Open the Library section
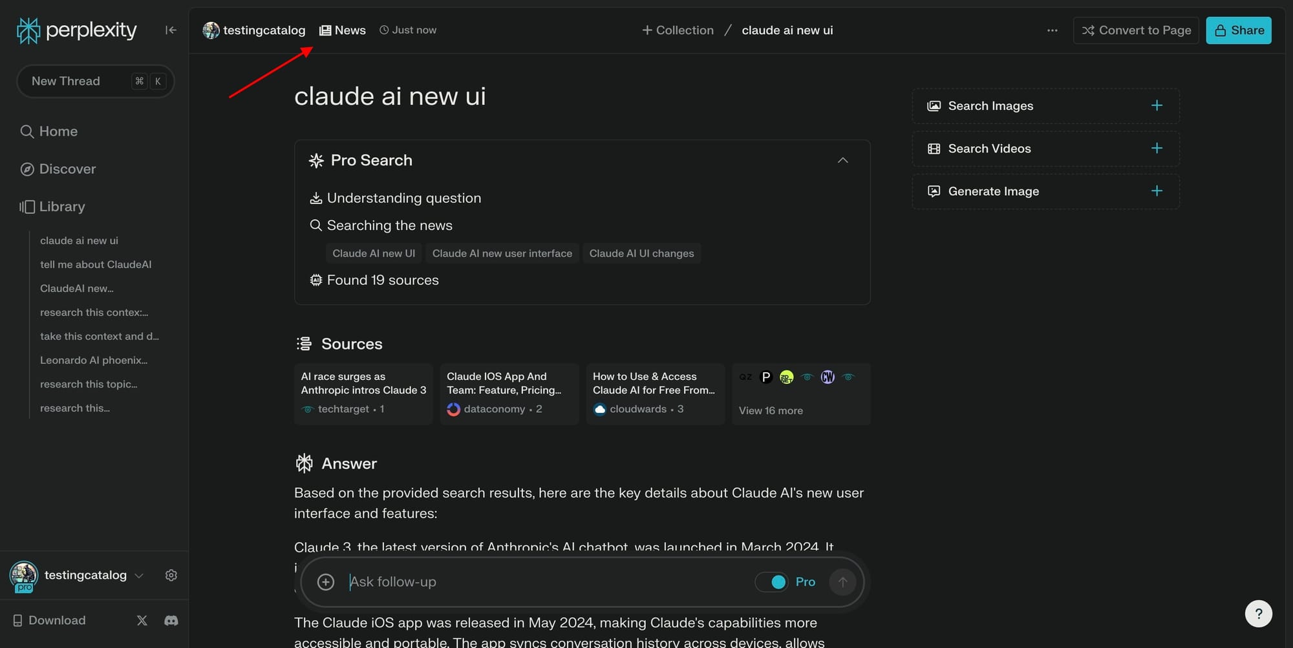This screenshot has height=648, width=1293. (x=52, y=207)
